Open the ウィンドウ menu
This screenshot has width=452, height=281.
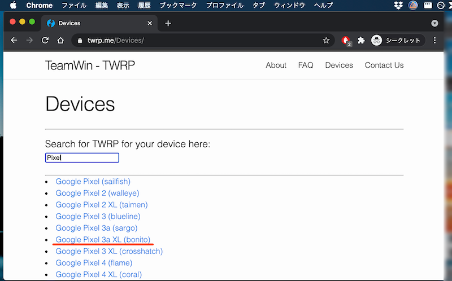289,5
